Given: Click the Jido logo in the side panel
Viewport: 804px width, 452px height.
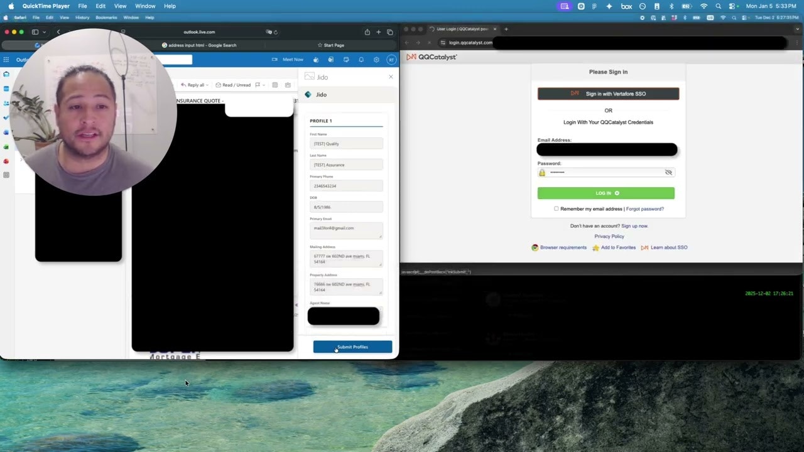Looking at the screenshot, I should click(x=308, y=94).
